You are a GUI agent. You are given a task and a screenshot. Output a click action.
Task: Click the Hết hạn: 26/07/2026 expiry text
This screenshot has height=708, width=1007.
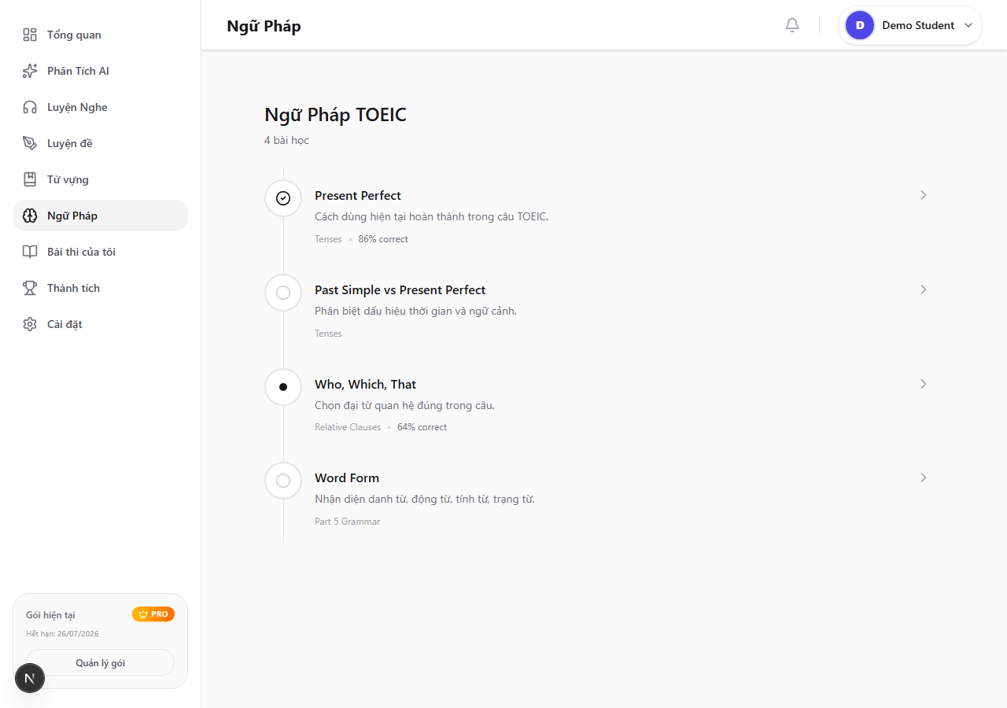[62, 633]
